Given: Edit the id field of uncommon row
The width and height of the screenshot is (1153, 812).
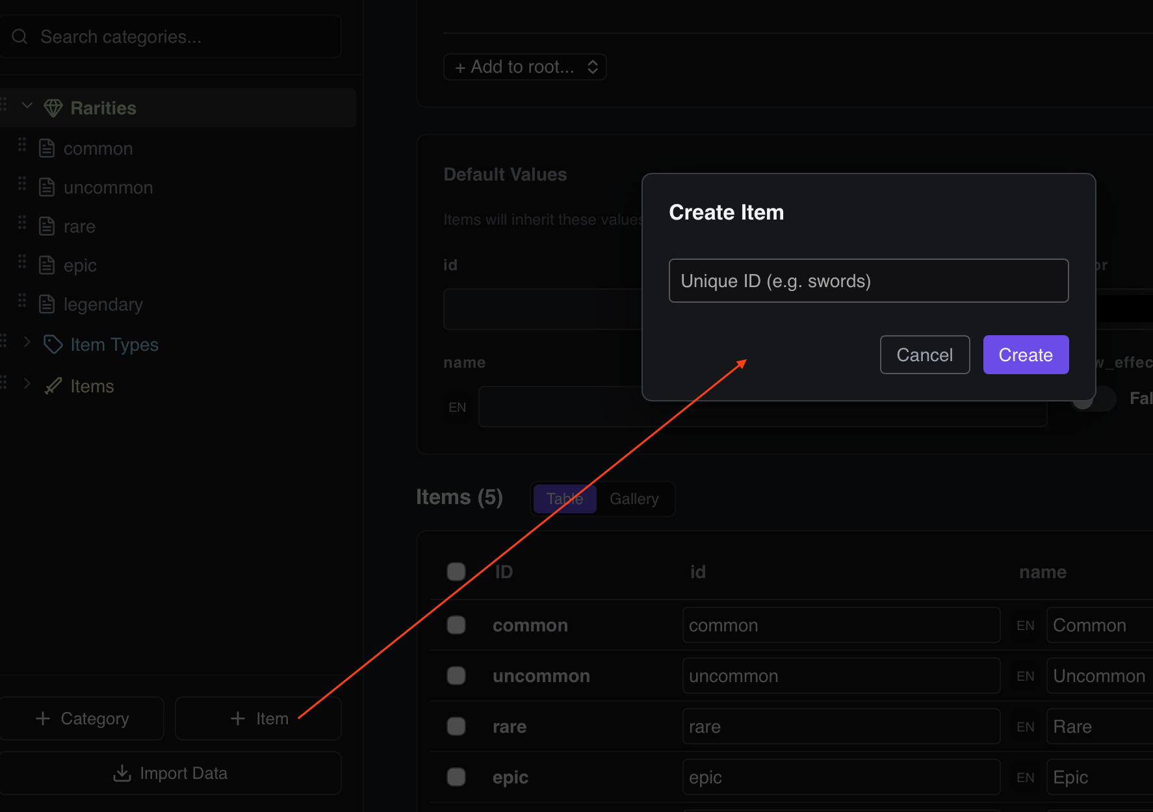Looking at the screenshot, I should pyautogui.click(x=841, y=676).
